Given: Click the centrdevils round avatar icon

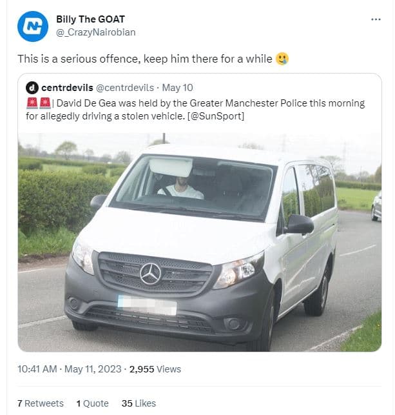Looking at the screenshot, I should (32, 87).
